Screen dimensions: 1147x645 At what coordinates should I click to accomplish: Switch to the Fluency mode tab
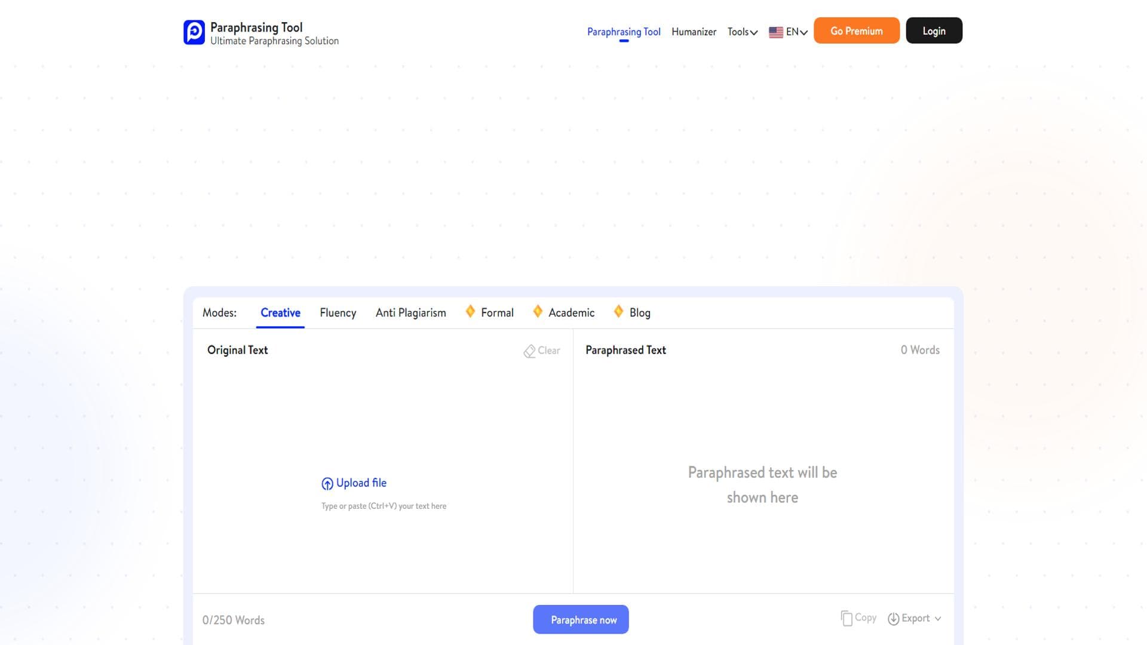[x=338, y=313]
